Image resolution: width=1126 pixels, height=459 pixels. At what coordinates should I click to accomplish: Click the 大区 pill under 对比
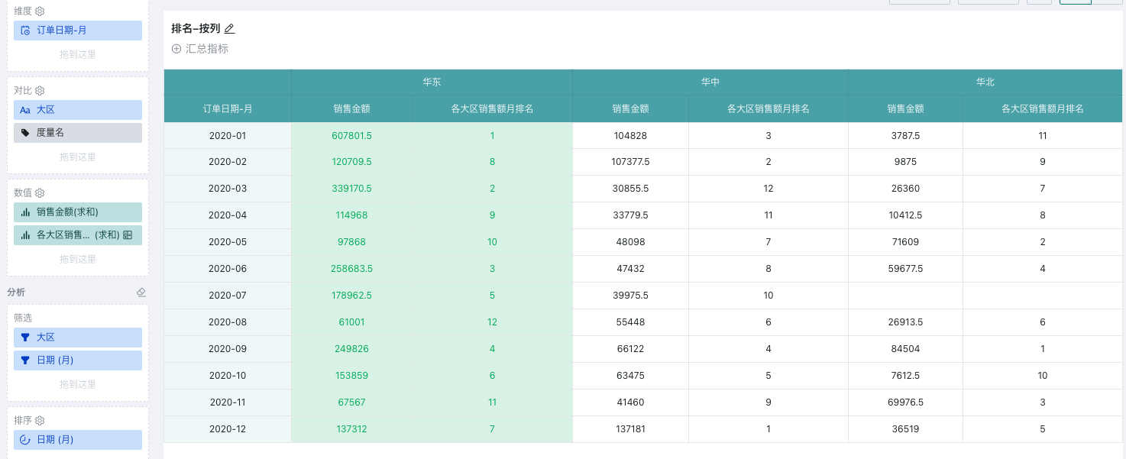(78, 110)
